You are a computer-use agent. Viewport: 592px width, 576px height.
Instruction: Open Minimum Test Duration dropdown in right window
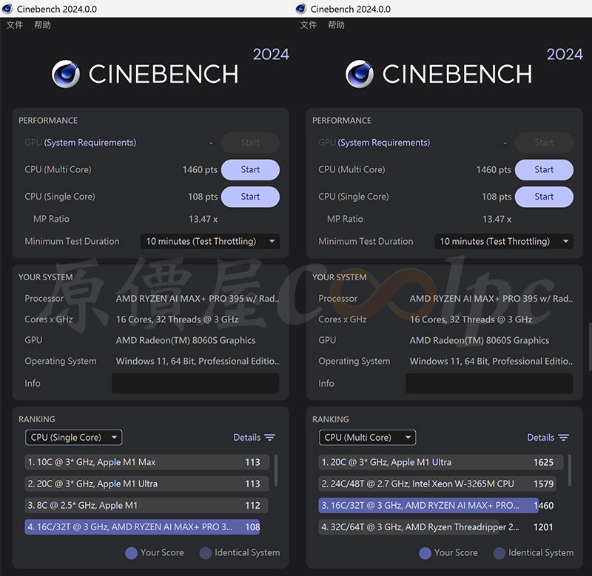(x=504, y=241)
